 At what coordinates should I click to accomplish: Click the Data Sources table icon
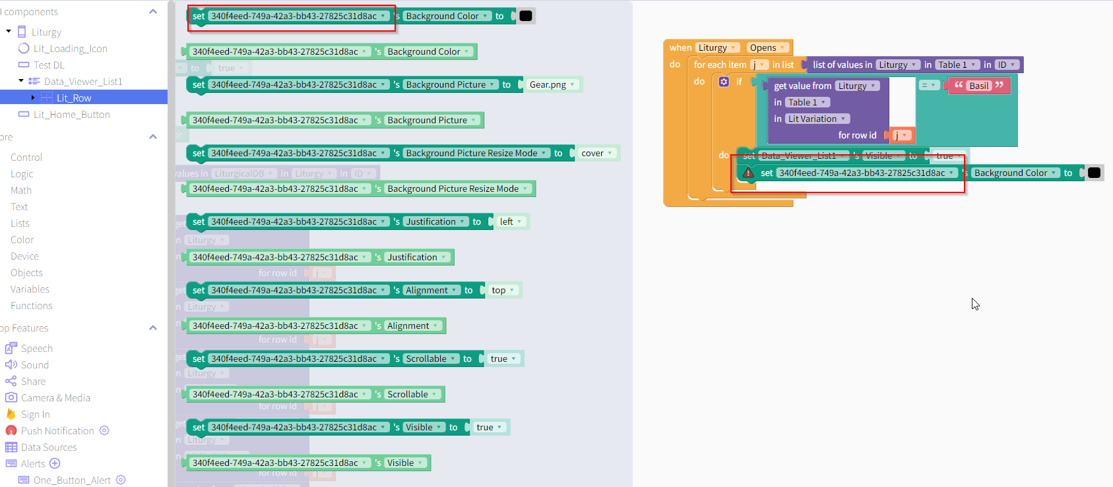pos(11,447)
